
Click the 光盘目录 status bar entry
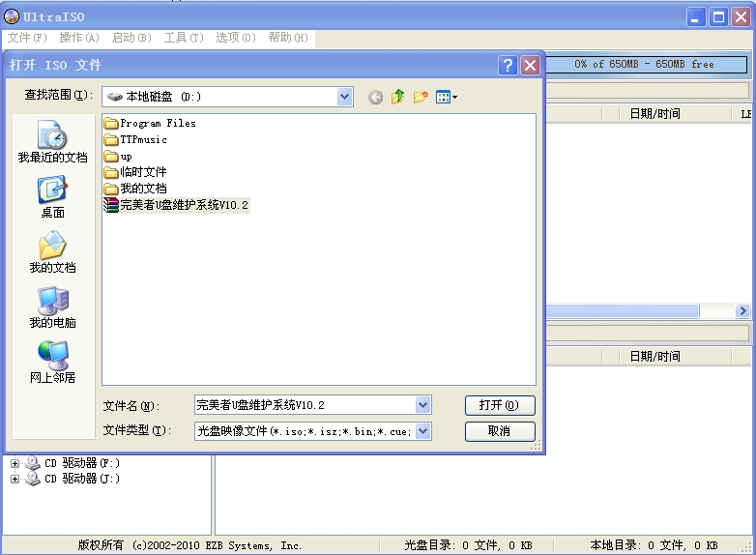click(x=468, y=545)
